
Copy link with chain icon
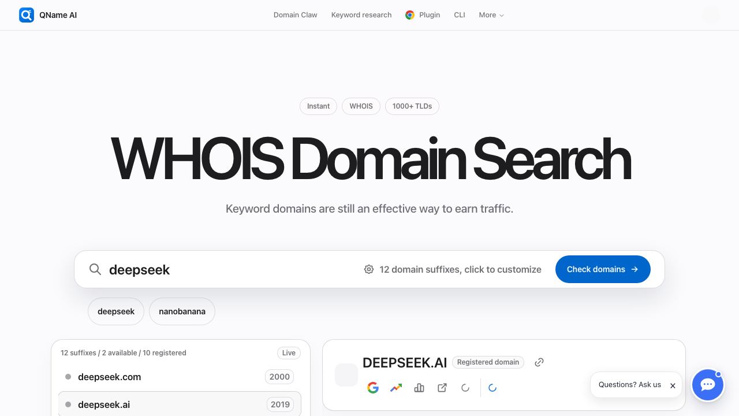(539, 362)
